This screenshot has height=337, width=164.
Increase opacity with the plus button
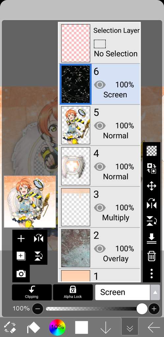154,309
